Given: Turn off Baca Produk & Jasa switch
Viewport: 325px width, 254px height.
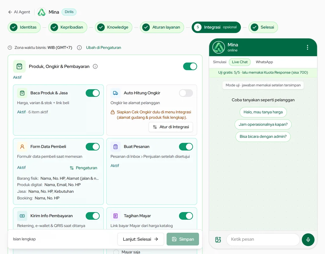Looking at the screenshot, I should (x=92, y=93).
